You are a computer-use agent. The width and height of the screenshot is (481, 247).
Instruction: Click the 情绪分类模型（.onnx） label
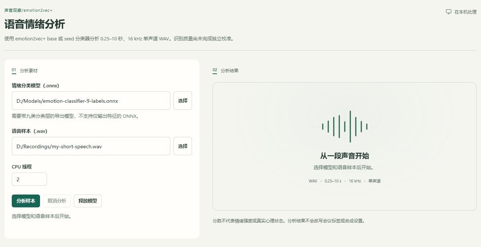click(36, 86)
